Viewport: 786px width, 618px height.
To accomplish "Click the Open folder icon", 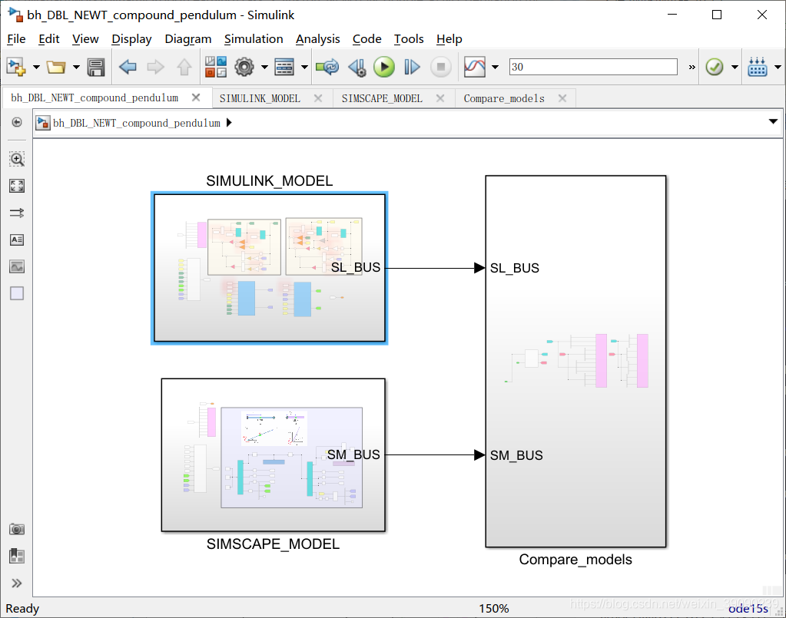I will pos(56,67).
